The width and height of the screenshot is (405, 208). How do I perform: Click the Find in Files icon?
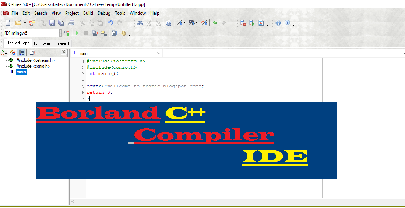(169, 23)
